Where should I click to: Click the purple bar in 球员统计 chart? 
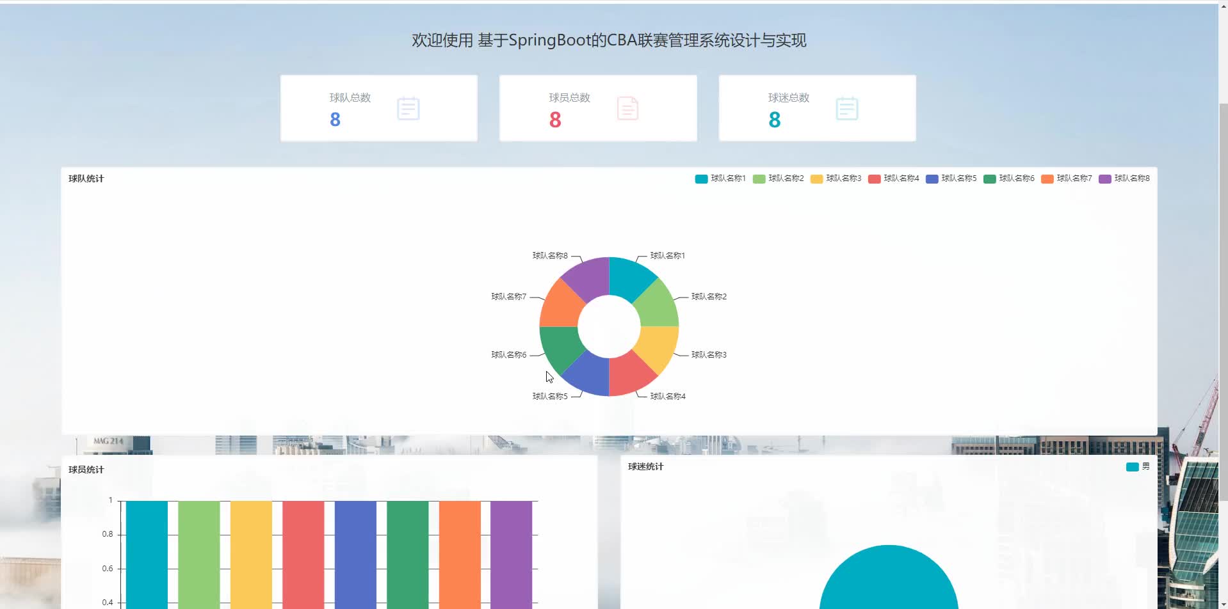(512, 555)
